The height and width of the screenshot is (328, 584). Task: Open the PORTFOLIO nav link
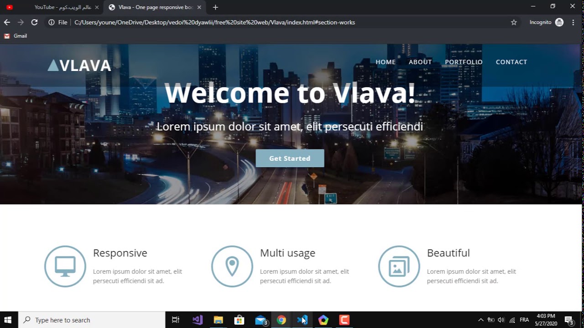coord(464,62)
